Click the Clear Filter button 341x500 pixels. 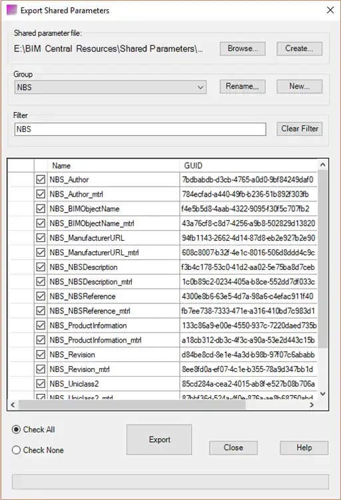coord(299,129)
